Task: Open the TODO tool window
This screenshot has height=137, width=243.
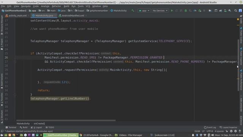Action: pos(50,127)
